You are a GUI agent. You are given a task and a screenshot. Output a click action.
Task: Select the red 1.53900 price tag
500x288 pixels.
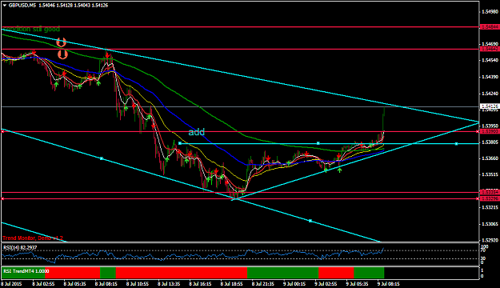(x=490, y=131)
